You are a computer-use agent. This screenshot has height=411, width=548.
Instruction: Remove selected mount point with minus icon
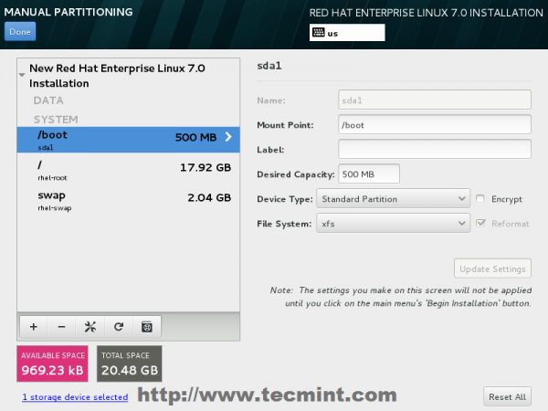click(x=61, y=327)
